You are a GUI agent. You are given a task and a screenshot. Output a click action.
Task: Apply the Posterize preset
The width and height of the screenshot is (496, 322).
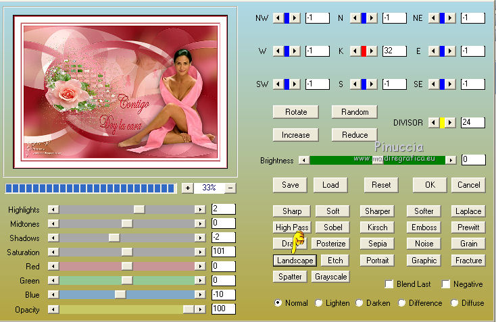click(330, 244)
